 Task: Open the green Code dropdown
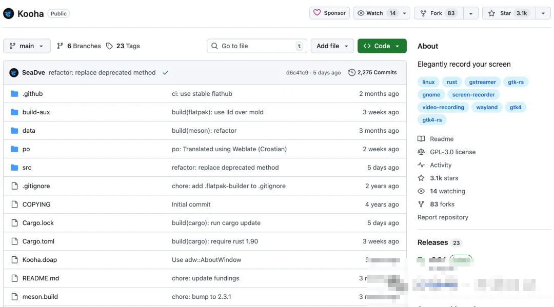[382, 46]
